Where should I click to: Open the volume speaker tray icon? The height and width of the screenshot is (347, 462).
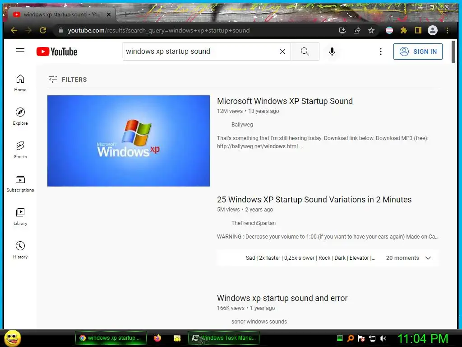click(383, 338)
